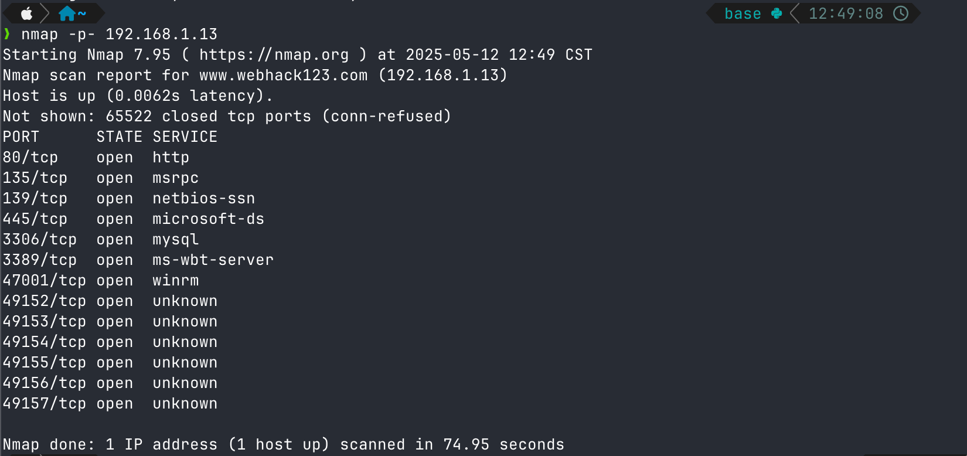Screen dimensions: 967x456
Task: Click the left angle bracket before the time
Action: [795, 13]
